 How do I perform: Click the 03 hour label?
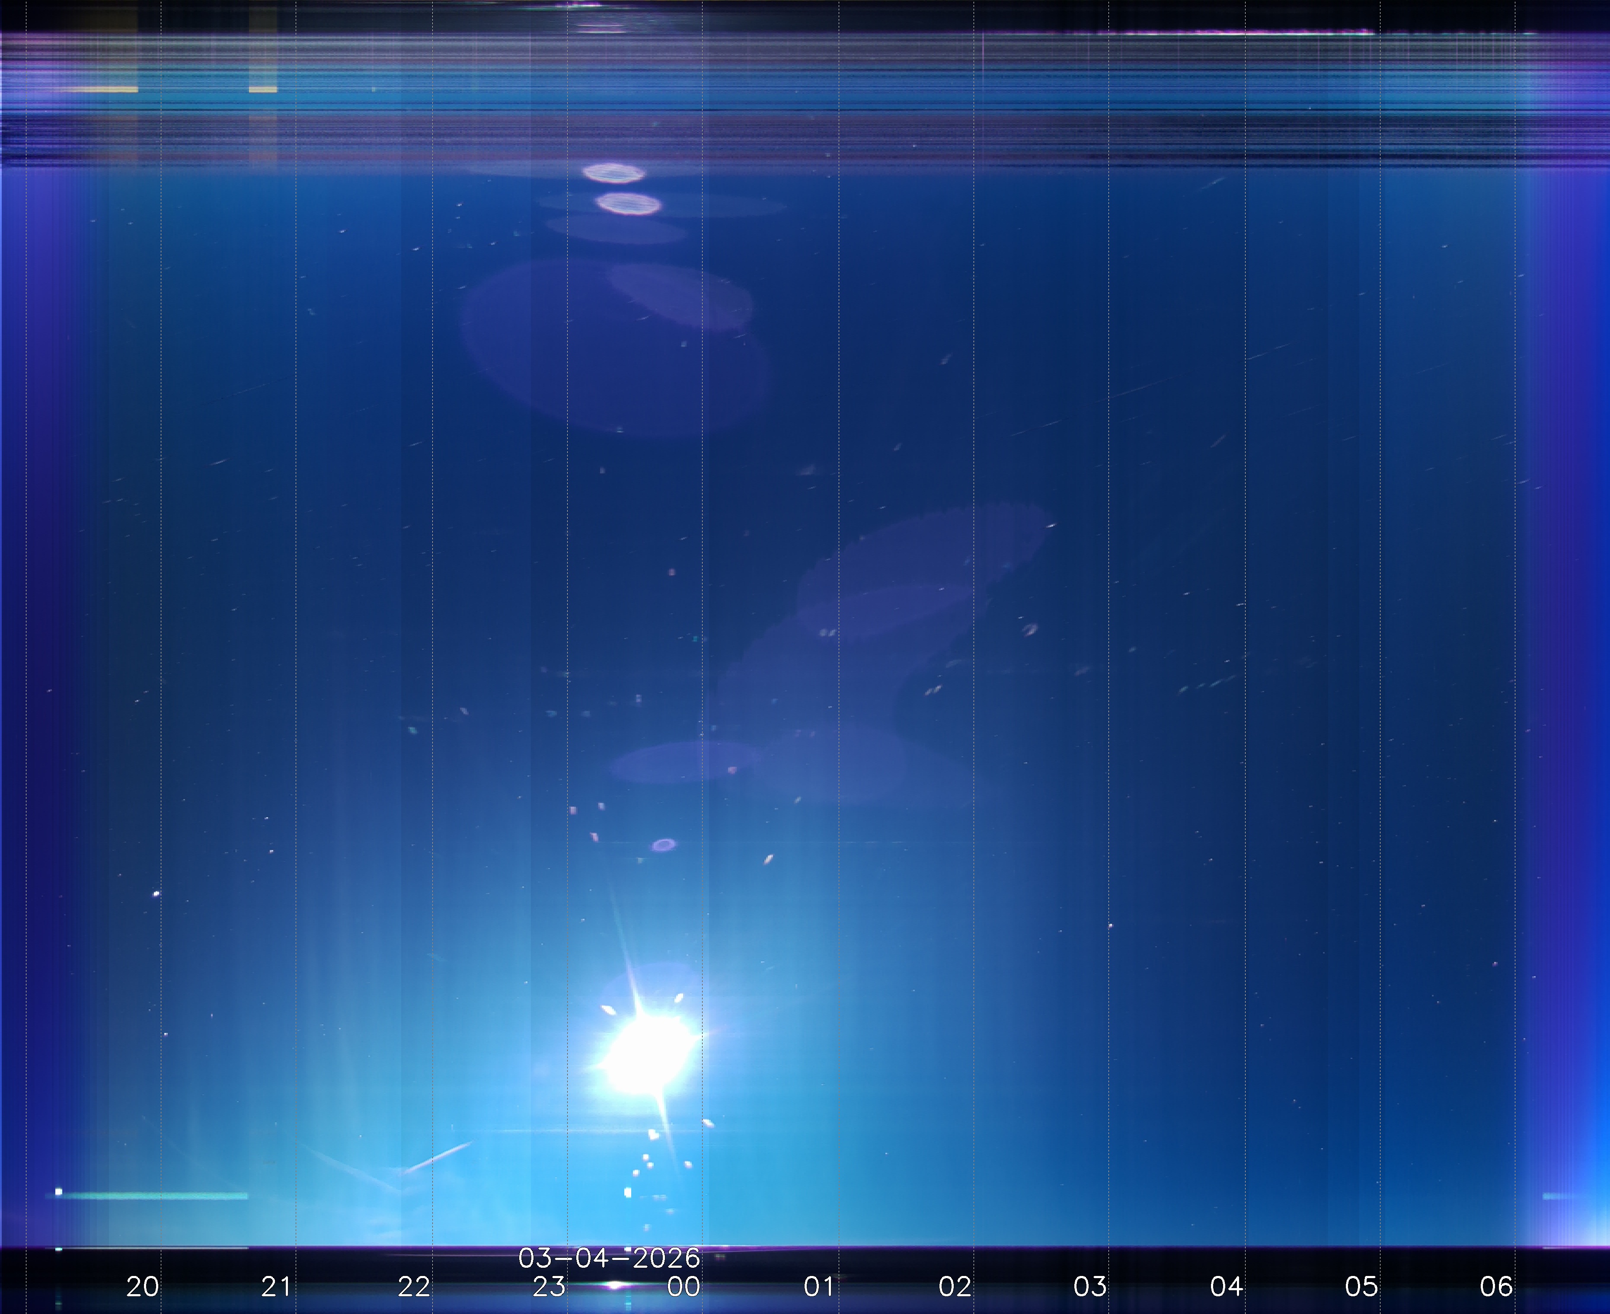pos(1089,1286)
